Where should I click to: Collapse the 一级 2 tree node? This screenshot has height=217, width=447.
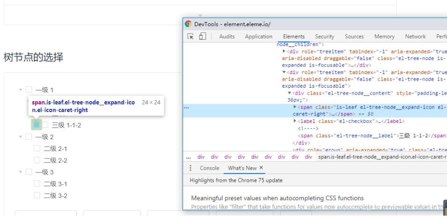[x=21, y=137]
